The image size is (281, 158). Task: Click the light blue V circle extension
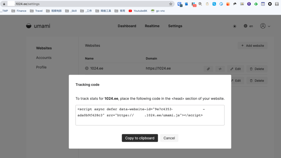pos(221,4)
